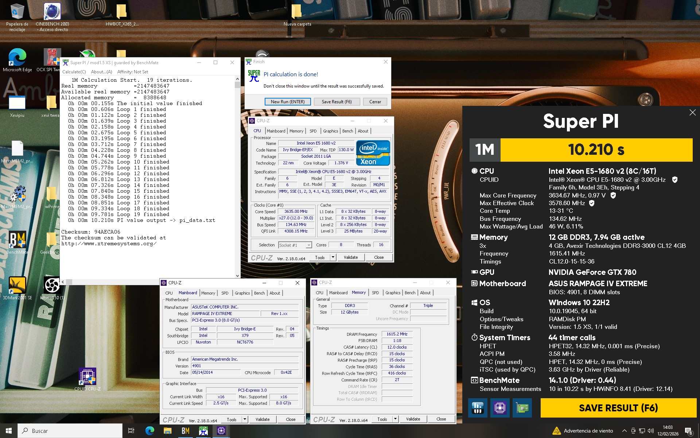The width and height of the screenshot is (700, 438).
Task: Click the GPU card icon in BenchMate panel
Action: [x=522, y=408]
